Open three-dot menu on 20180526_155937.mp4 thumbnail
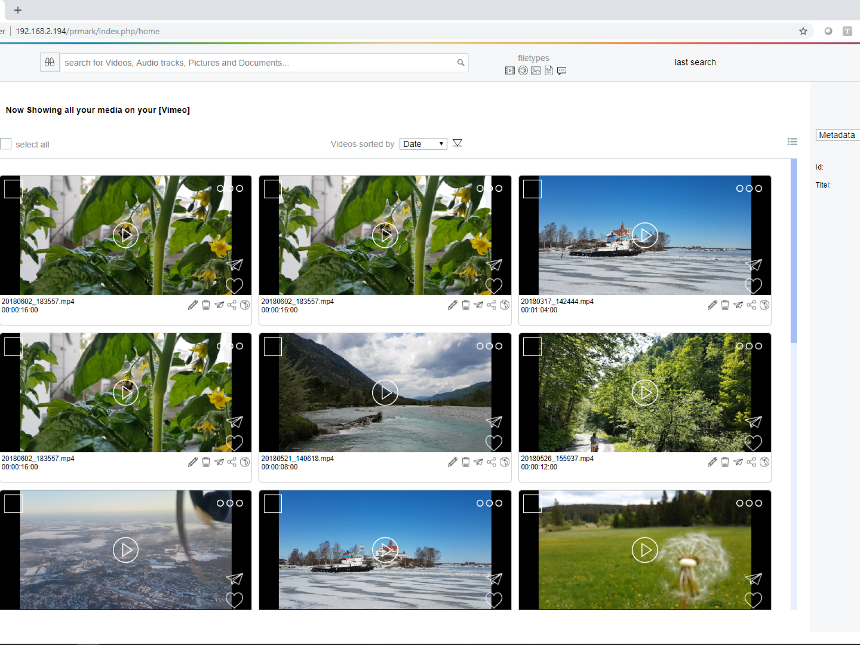 (749, 346)
